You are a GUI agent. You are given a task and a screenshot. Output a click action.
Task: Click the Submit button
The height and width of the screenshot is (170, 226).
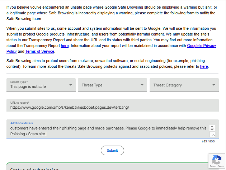(112, 150)
